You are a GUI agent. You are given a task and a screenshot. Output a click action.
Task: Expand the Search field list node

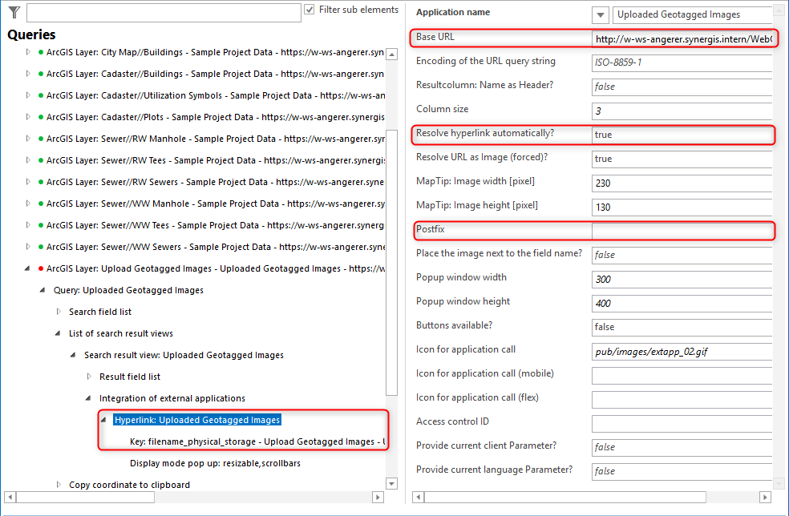click(58, 311)
